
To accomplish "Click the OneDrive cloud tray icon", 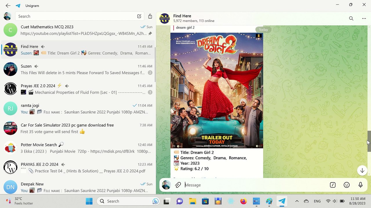I will (306, 201).
